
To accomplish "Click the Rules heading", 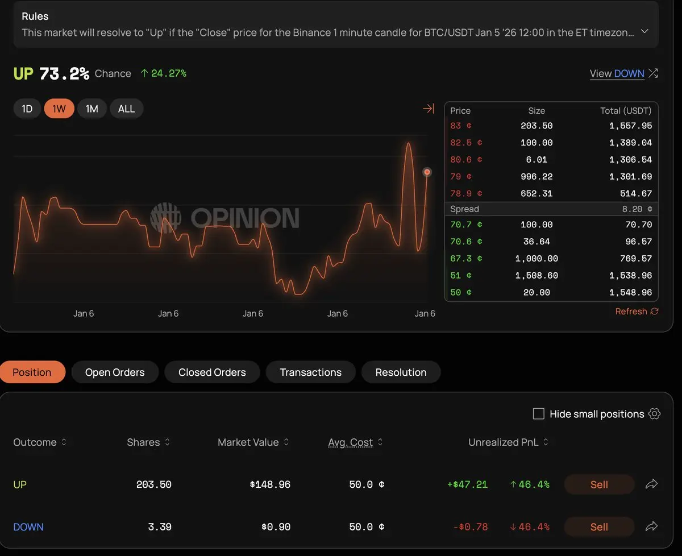I will pos(35,16).
